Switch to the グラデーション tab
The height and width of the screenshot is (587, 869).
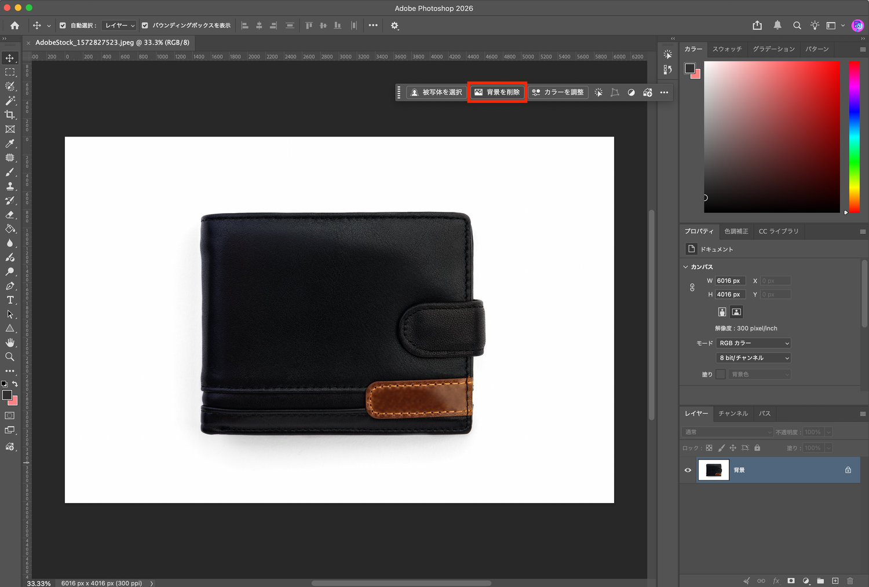click(774, 49)
